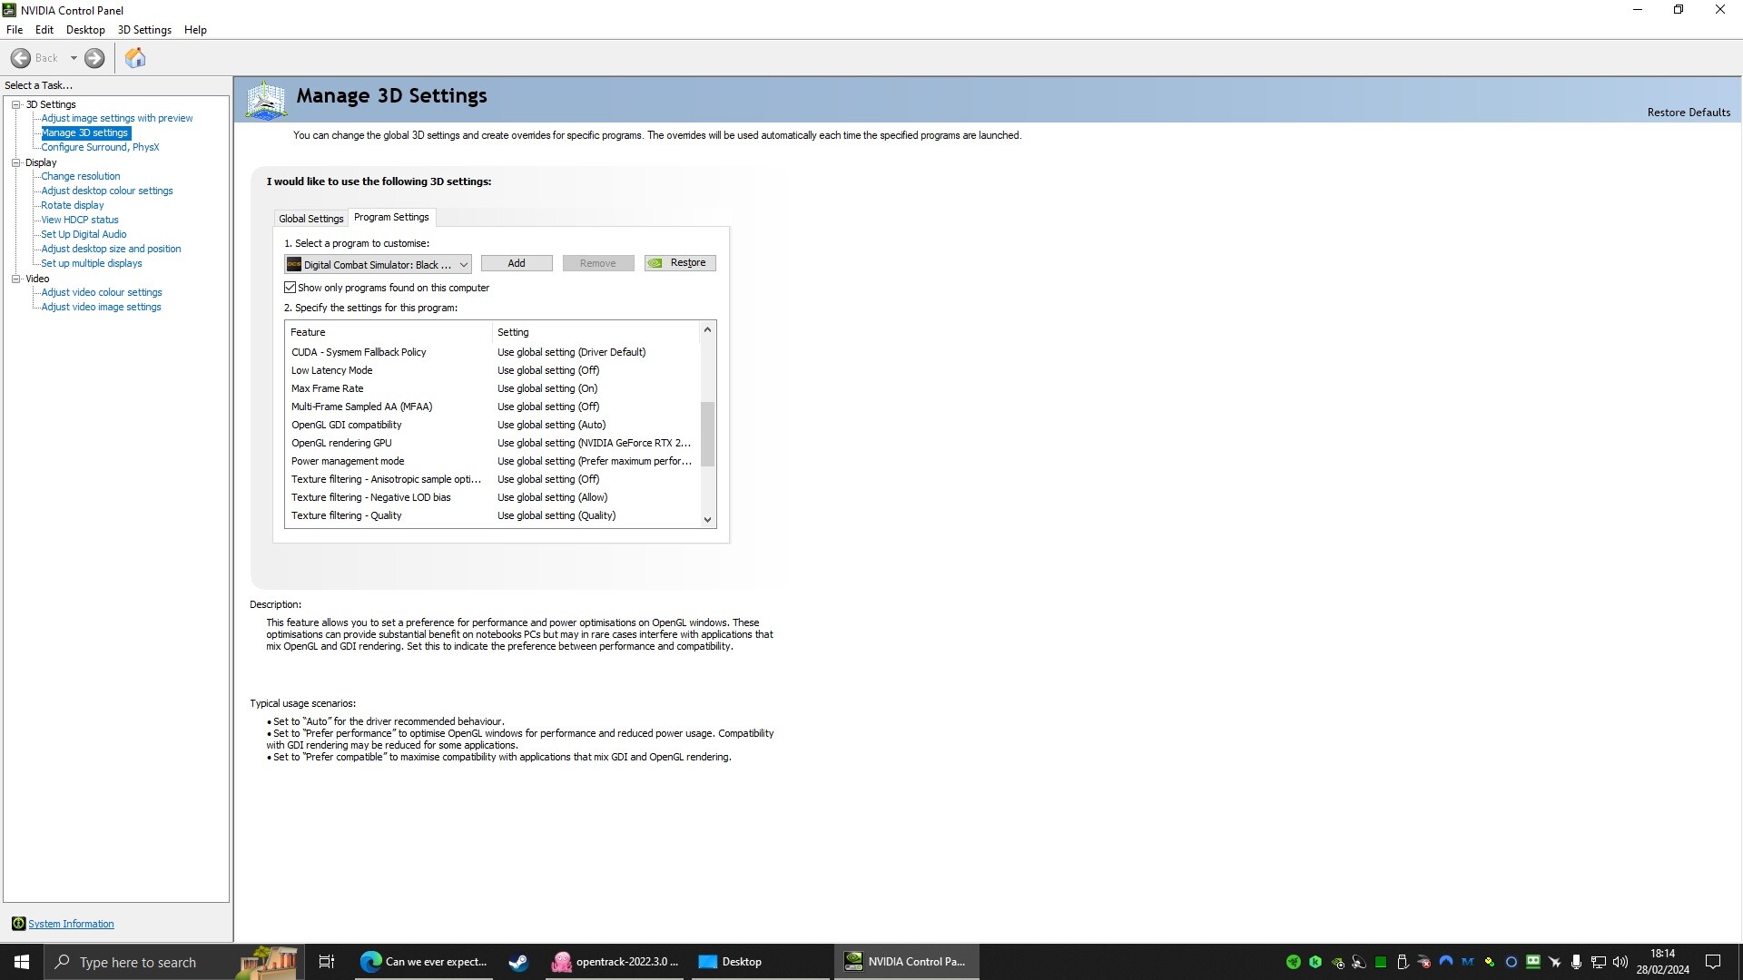Open System Information link

click(71, 924)
